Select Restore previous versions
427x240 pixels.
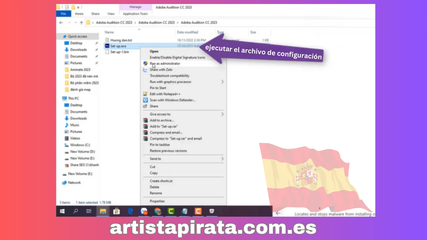click(168, 151)
